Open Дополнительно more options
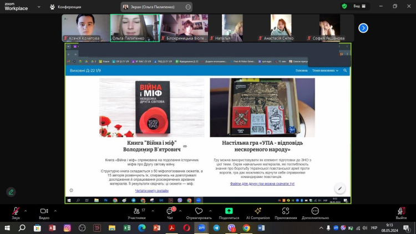The width and height of the screenshot is (416, 234). [x=316, y=212]
